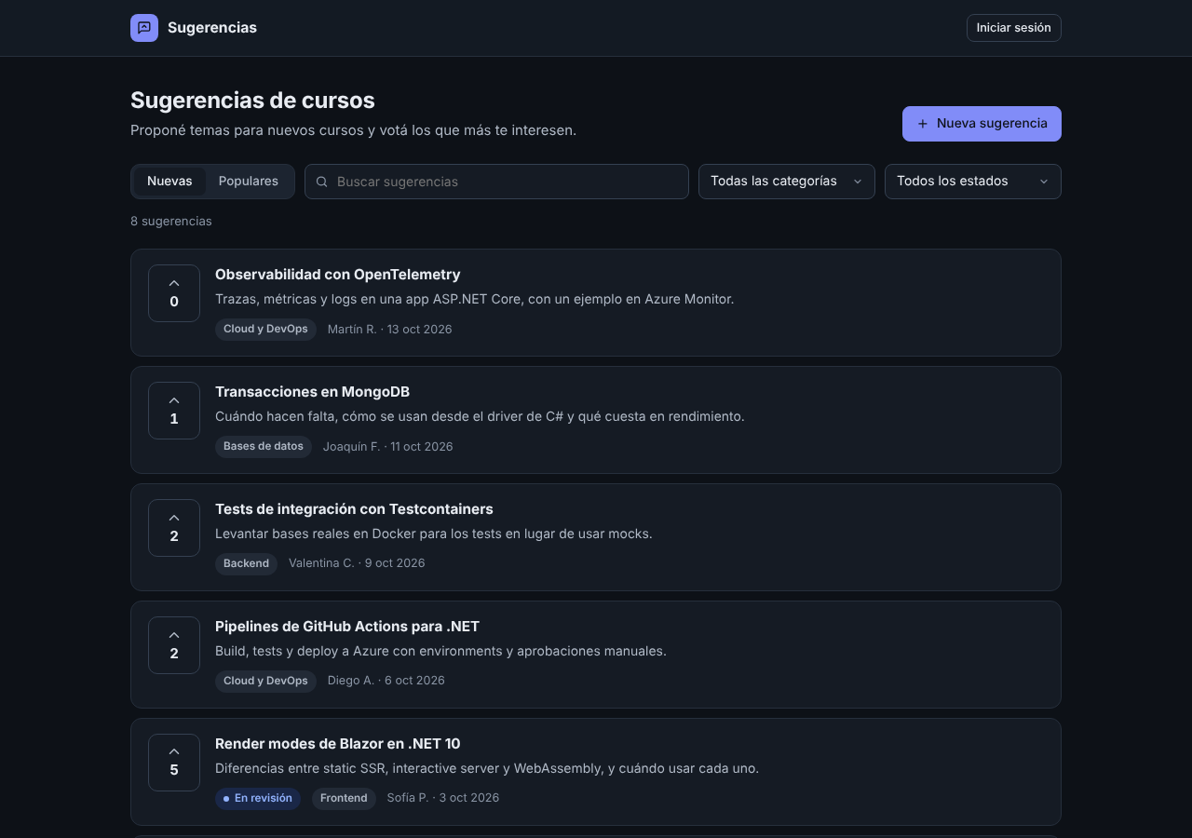1192x838 pixels.
Task: Switch to the Nuevas tab
Action: click(x=169, y=182)
